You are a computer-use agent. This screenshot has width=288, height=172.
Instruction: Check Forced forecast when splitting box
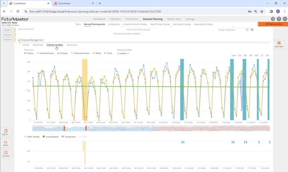pos(143,33)
